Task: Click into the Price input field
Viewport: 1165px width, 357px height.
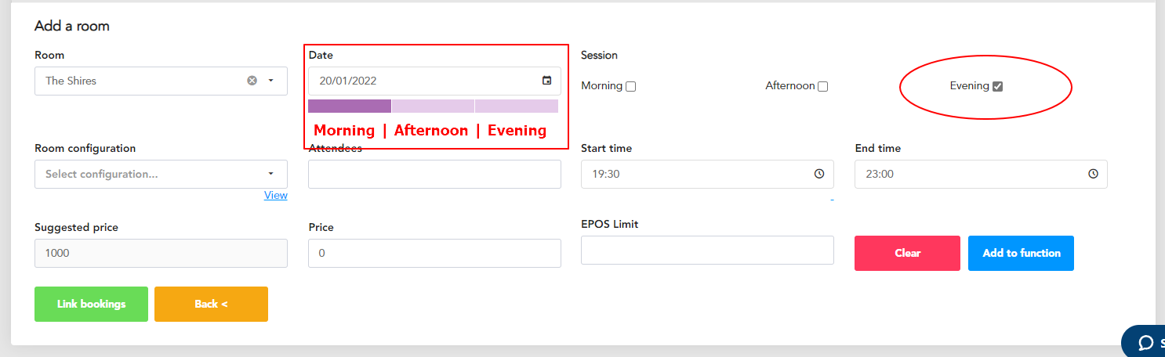Action: [434, 253]
